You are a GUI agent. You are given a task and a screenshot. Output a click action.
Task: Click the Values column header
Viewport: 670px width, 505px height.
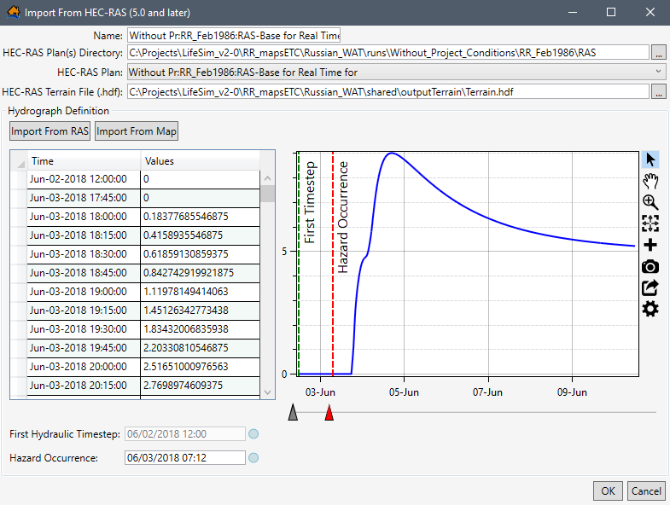[x=201, y=161]
